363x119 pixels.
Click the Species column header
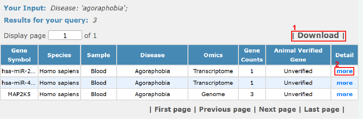pyautogui.click(x=59, y=55)
